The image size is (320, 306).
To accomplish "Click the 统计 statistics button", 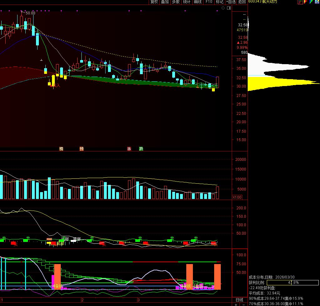I will pos(187,2).
